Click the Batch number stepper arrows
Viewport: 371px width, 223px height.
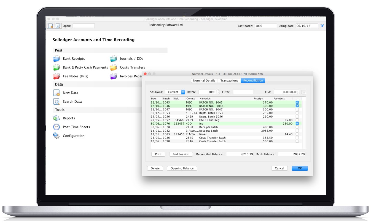(218, 92)
